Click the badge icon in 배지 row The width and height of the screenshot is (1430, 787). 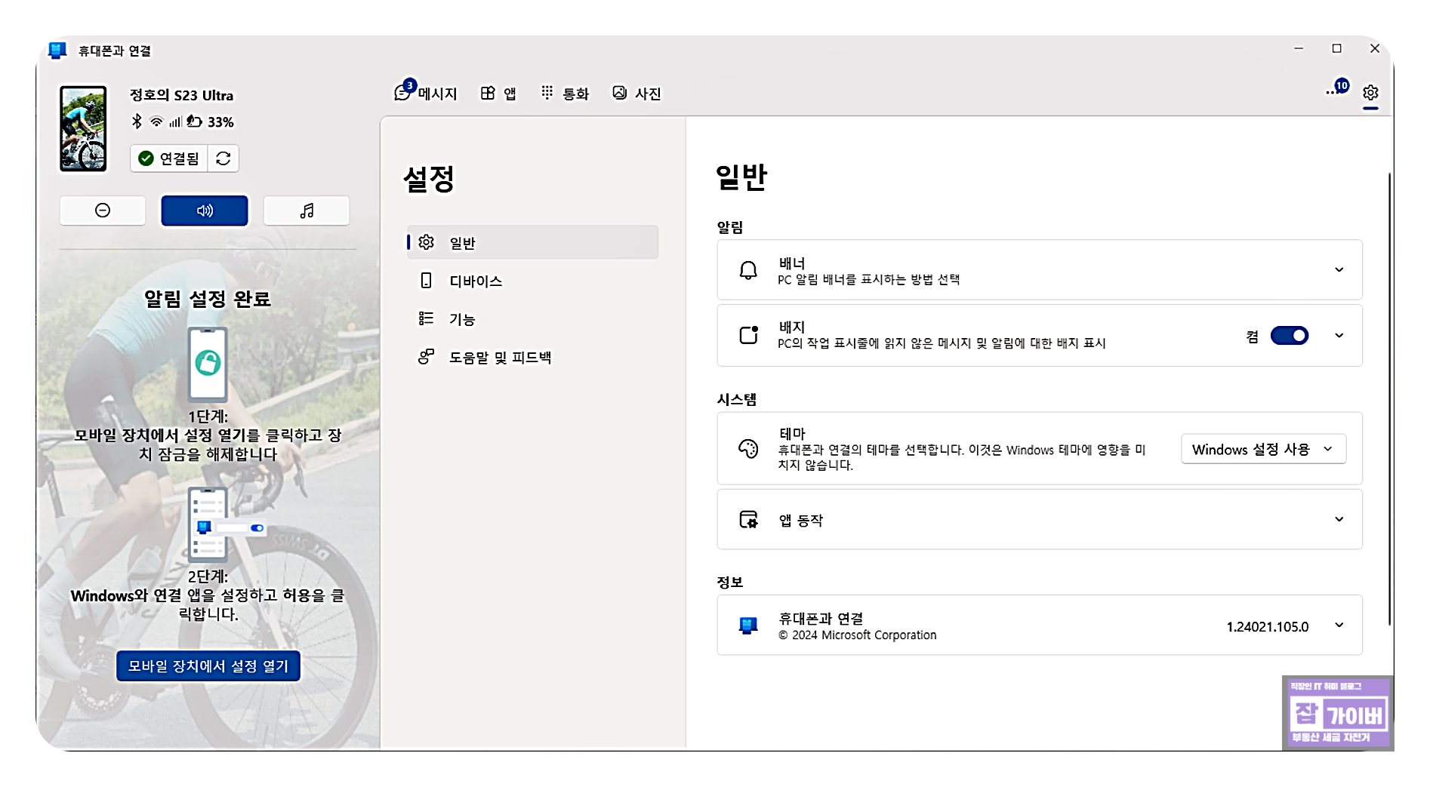748,335
